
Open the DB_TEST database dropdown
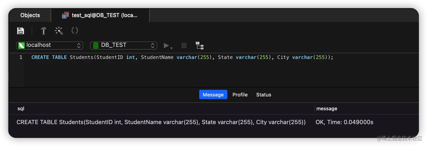pos(123,45)
